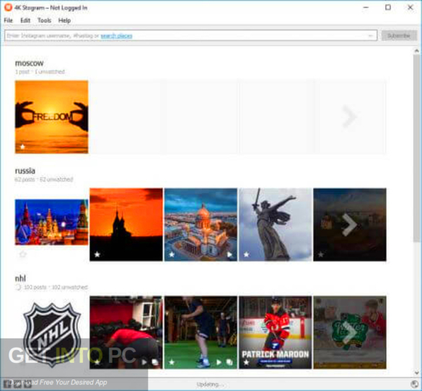Open the search field dropdown arrow
422x391 pixels.
(371, 35)
